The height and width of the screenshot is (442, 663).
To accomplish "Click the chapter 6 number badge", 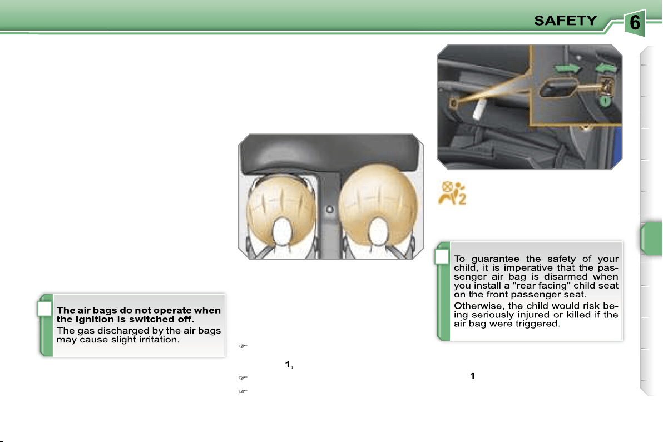I will click(x=634, y=22).
